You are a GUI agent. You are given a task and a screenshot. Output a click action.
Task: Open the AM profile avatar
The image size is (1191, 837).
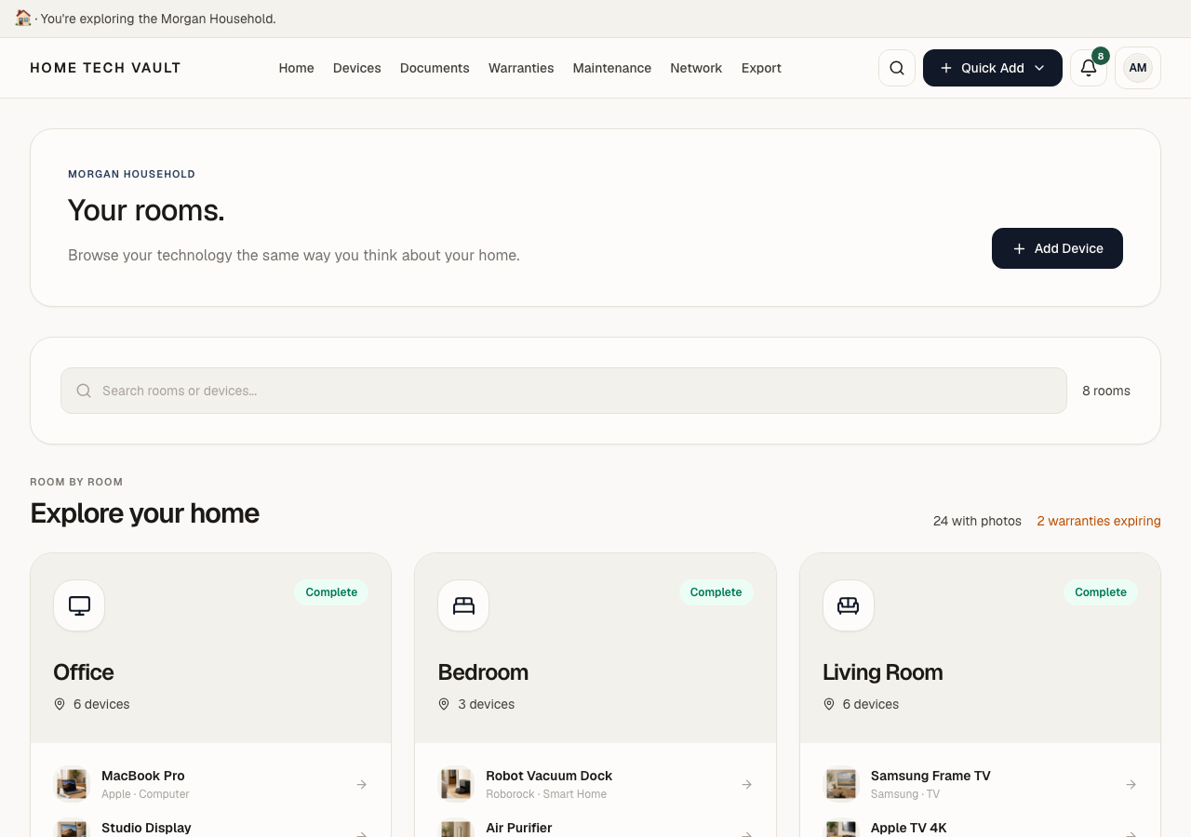tap(1138, 68)
